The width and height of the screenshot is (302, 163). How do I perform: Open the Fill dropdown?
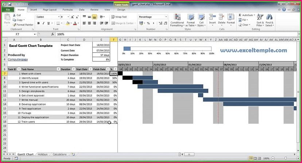click(243, 20)
